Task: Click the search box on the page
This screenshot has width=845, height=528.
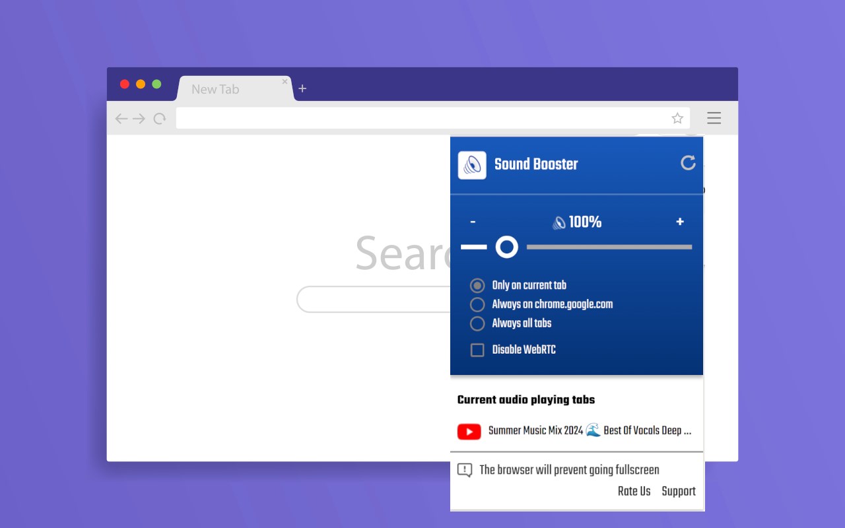Action: point(374,299)
